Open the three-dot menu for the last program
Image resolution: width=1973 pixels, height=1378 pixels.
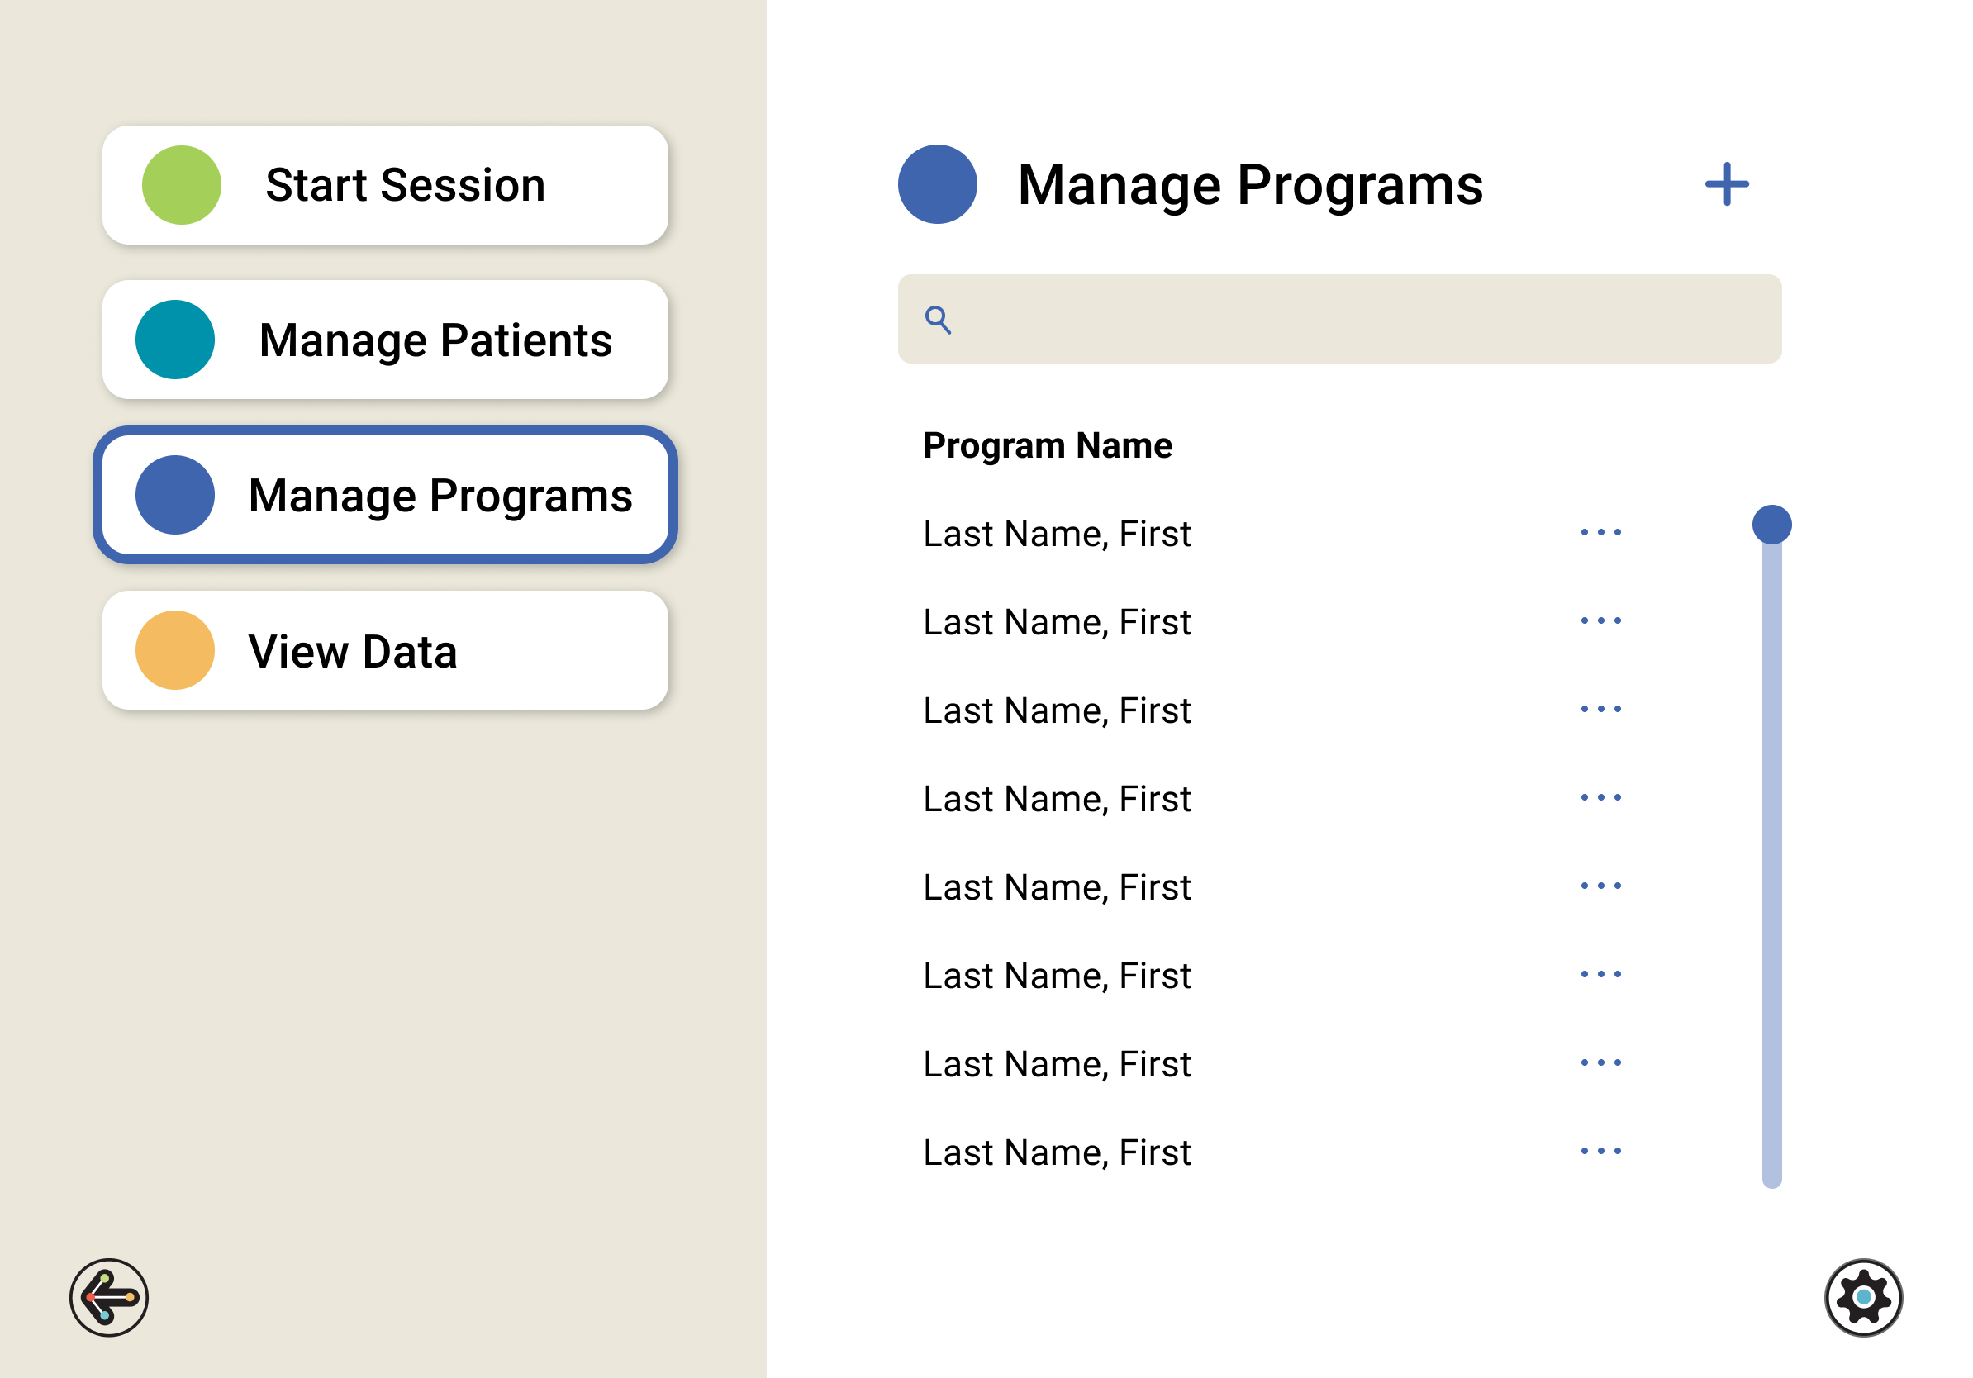[x=1600, y=1151]
